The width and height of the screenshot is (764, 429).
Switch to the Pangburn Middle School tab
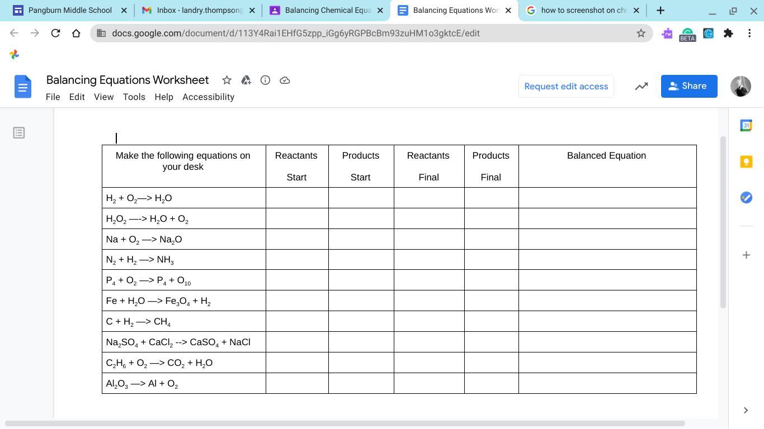70,10
